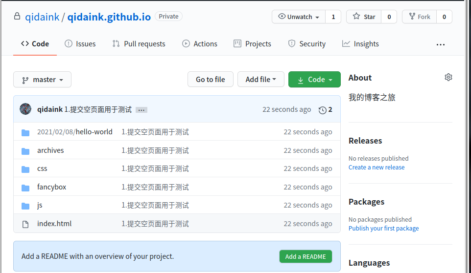Viewport: 471px width, 273px height.
Task: Switch to the Pull requests tab
Action: click(139, 44)
